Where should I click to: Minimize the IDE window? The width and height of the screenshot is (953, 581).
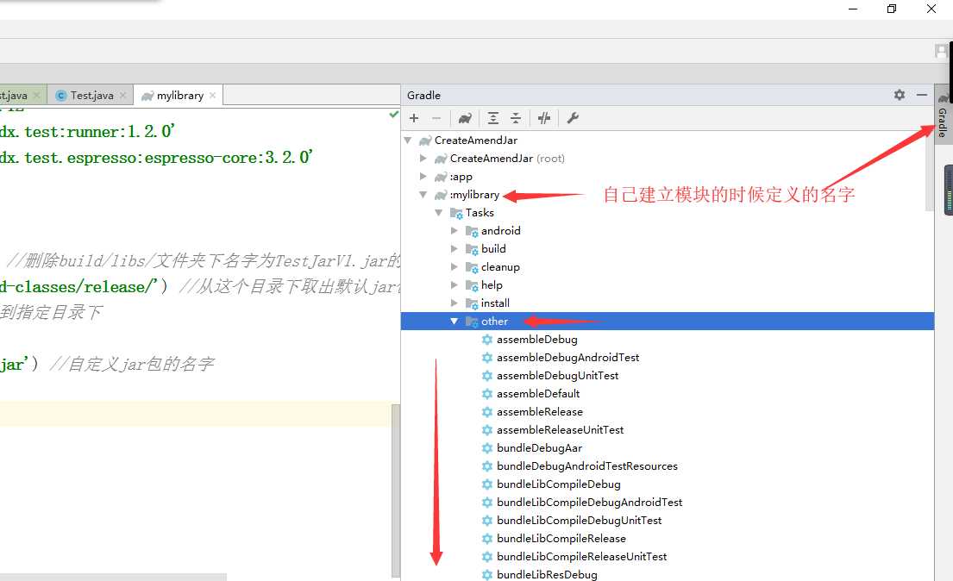click(x=853, y=9)
